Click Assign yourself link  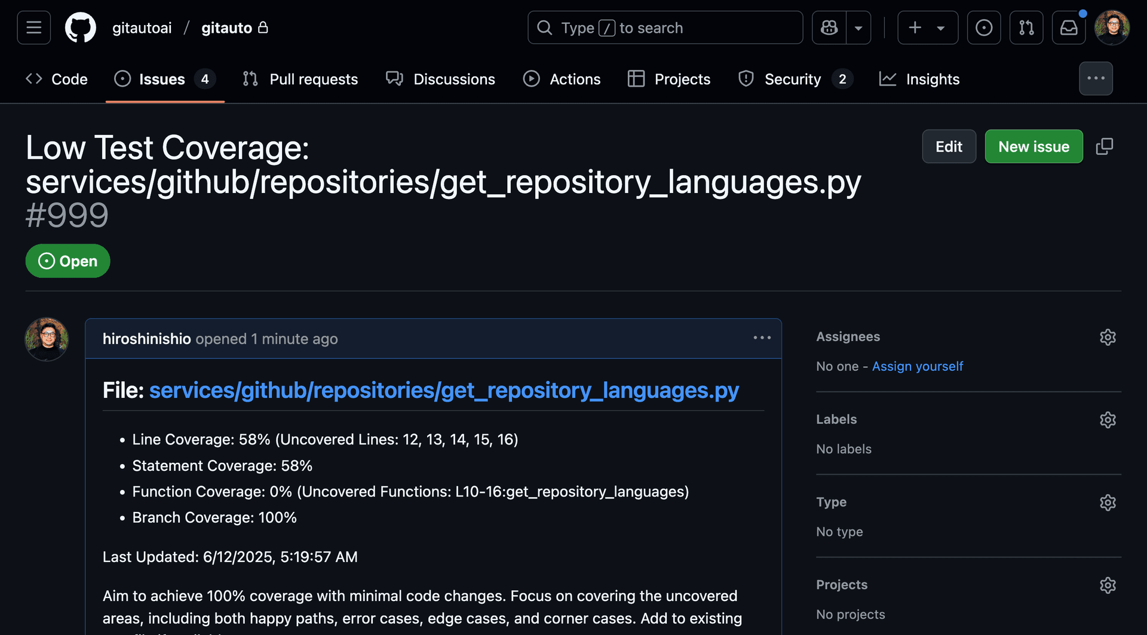(918, 366)
